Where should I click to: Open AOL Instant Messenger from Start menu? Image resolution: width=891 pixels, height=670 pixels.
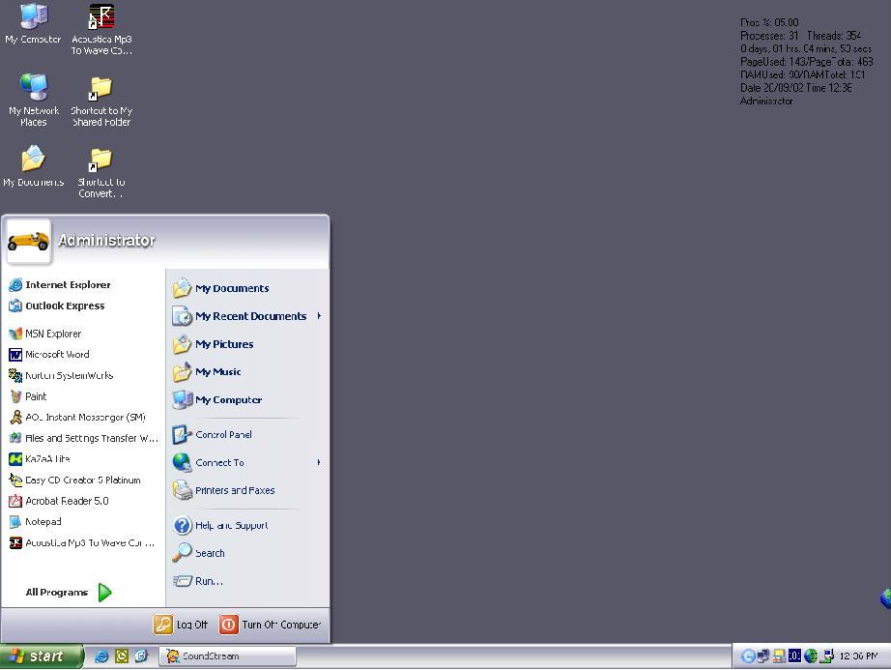click(84, 418)
